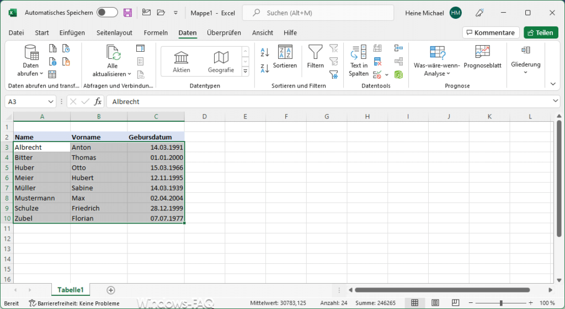
Task: Click the zoom slider handle
Action: [x=501, y=303]
